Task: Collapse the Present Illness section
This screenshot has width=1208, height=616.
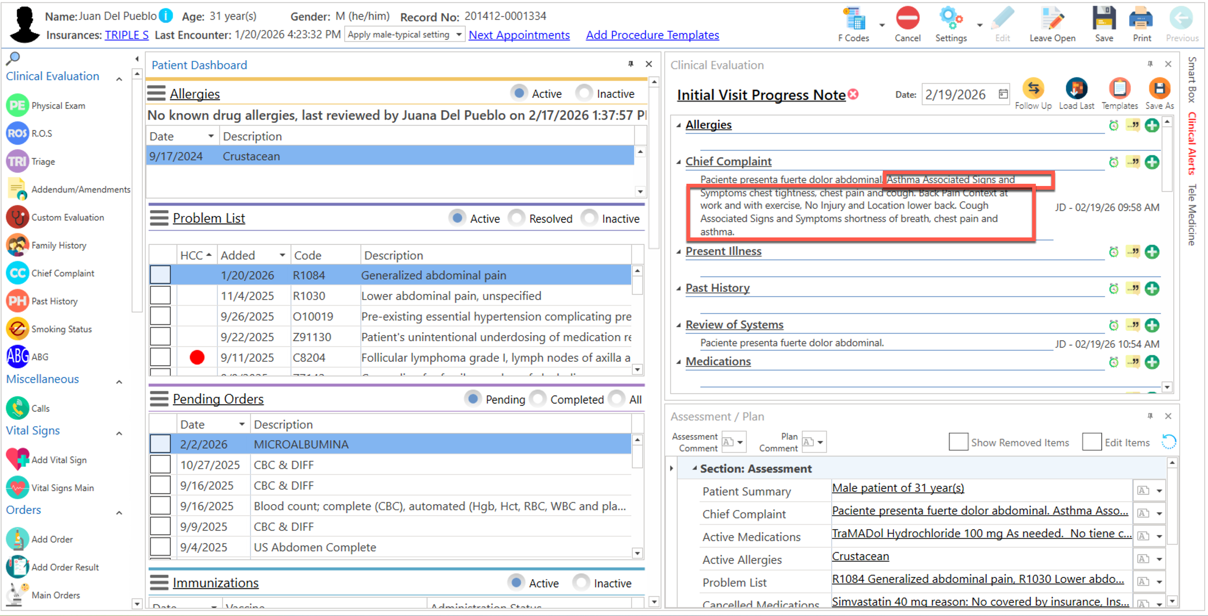Action: (678, 251)
